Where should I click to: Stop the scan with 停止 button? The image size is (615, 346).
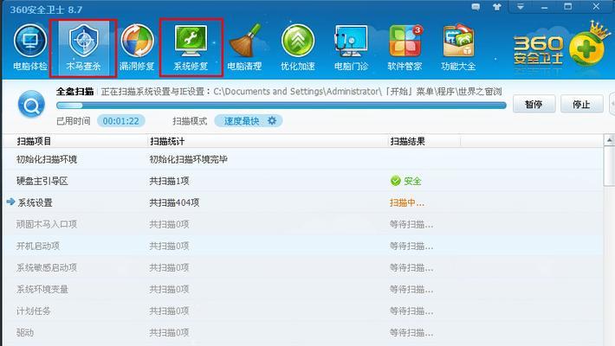(581, 104)
